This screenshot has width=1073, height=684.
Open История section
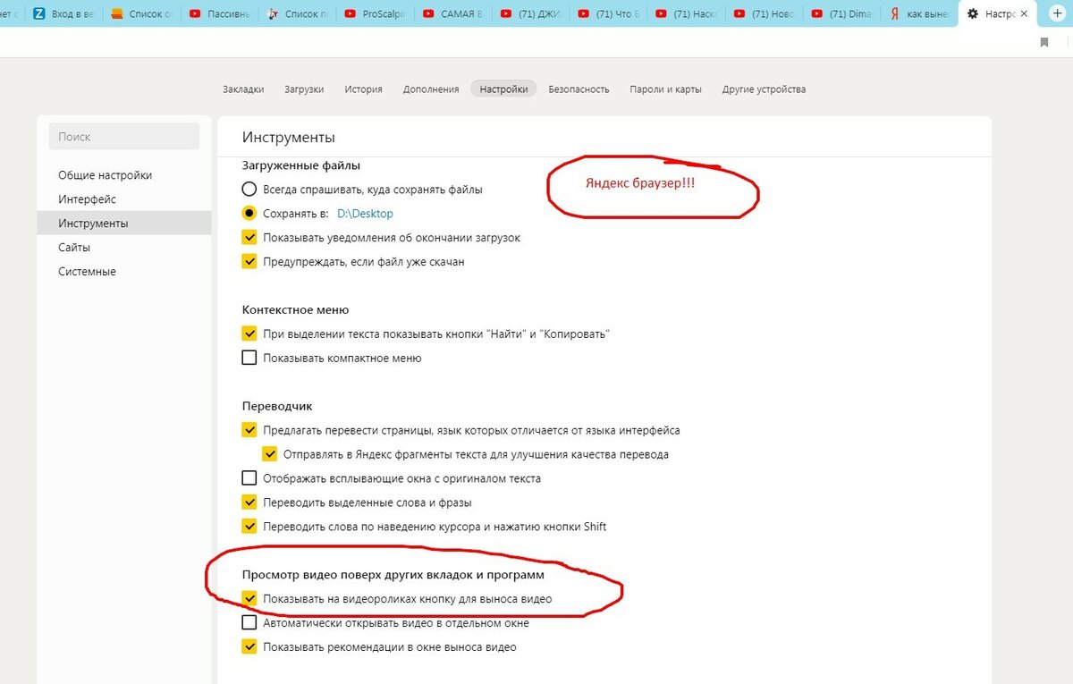click(x=363, y=89)
